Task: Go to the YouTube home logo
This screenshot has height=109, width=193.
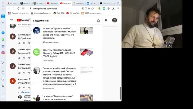Action: pos(23,20)
